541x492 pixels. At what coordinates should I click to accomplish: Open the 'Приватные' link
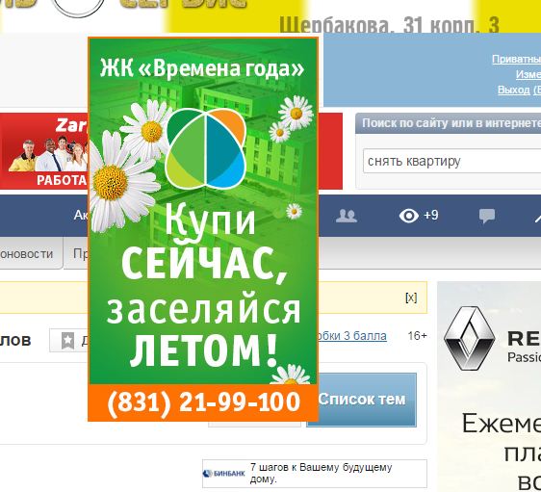pyautogui.click(x=516, y=59)
